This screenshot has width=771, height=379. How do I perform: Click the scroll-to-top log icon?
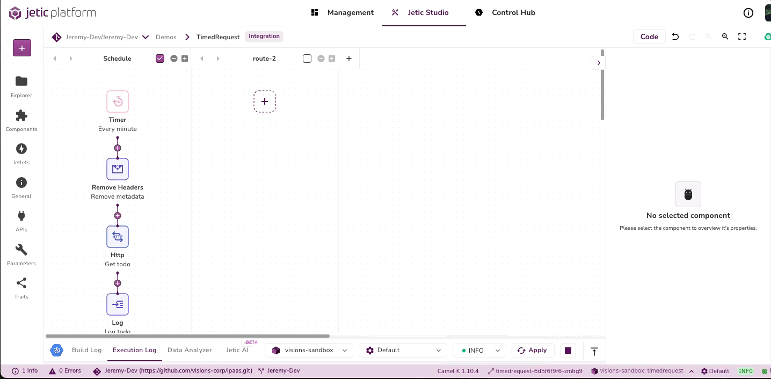tap(594, 351)
